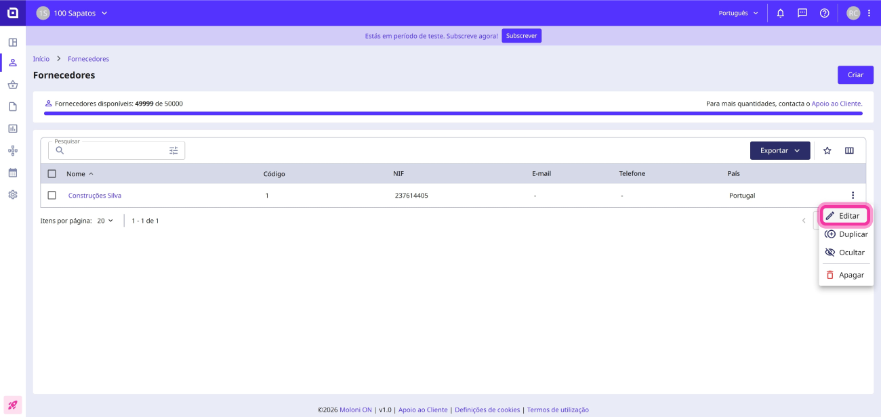Image resolution: width=881 pixels, height=417 pixels.
Task: Open the Português language dropdown
Action: [x=739, y=13]
